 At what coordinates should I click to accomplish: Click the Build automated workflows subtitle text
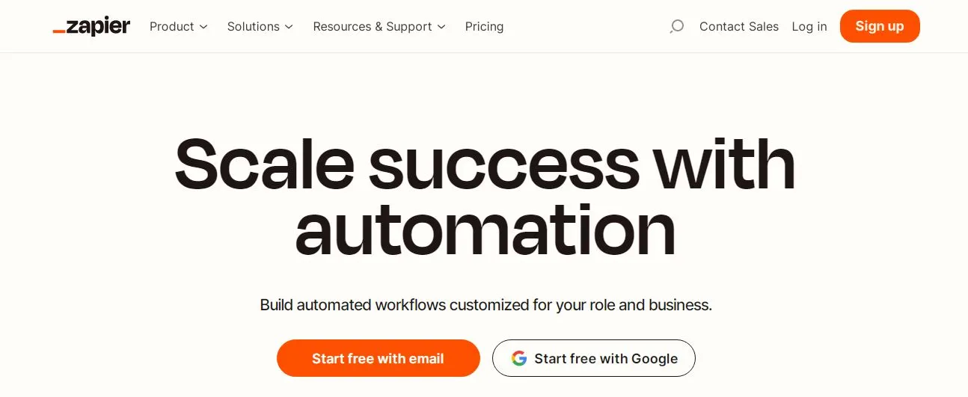(x=485, y=305)
